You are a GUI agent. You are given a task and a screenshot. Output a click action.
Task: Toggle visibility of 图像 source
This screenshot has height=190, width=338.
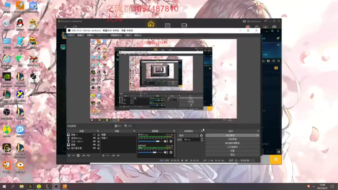pyautogui.click(x=94, y=145)
